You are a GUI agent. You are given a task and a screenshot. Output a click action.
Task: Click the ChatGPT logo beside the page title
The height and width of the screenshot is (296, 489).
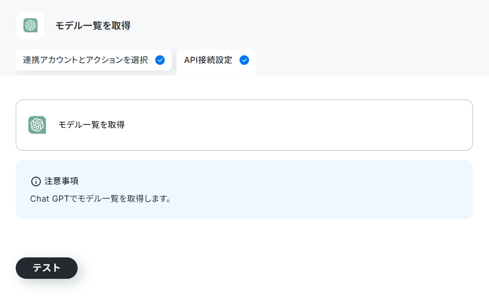click(x=30, y=25)
